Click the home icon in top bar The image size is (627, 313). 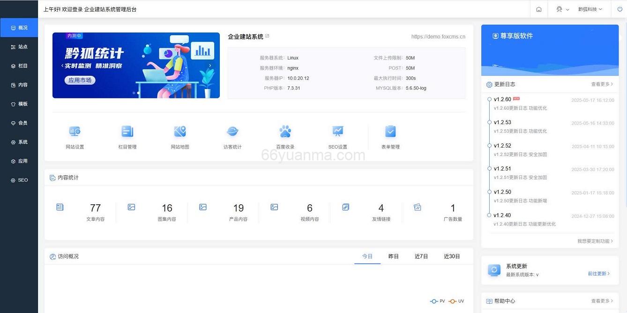point(538,8)
